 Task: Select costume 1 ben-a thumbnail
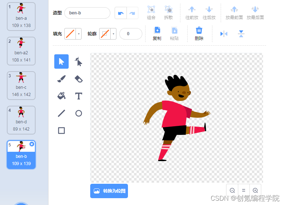tap(21, 17)
